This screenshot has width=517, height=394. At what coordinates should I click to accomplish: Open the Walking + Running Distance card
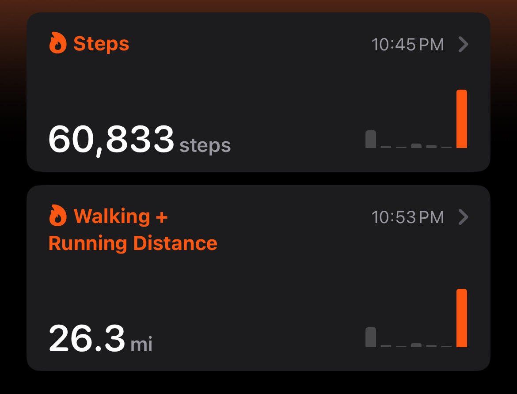258,278
